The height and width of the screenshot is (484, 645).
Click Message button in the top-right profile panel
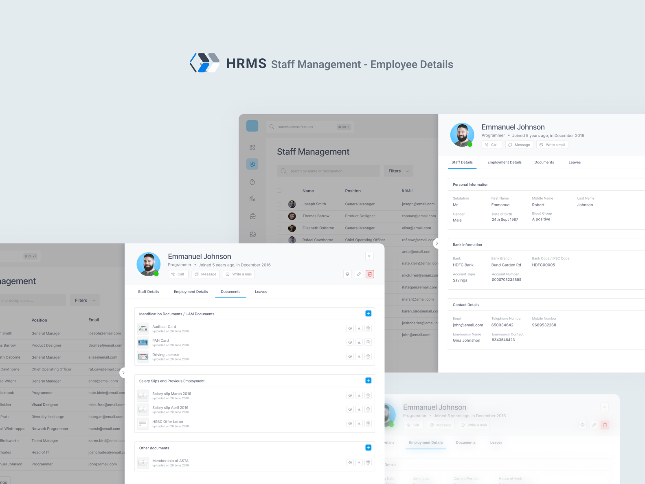tap(519, 145)
